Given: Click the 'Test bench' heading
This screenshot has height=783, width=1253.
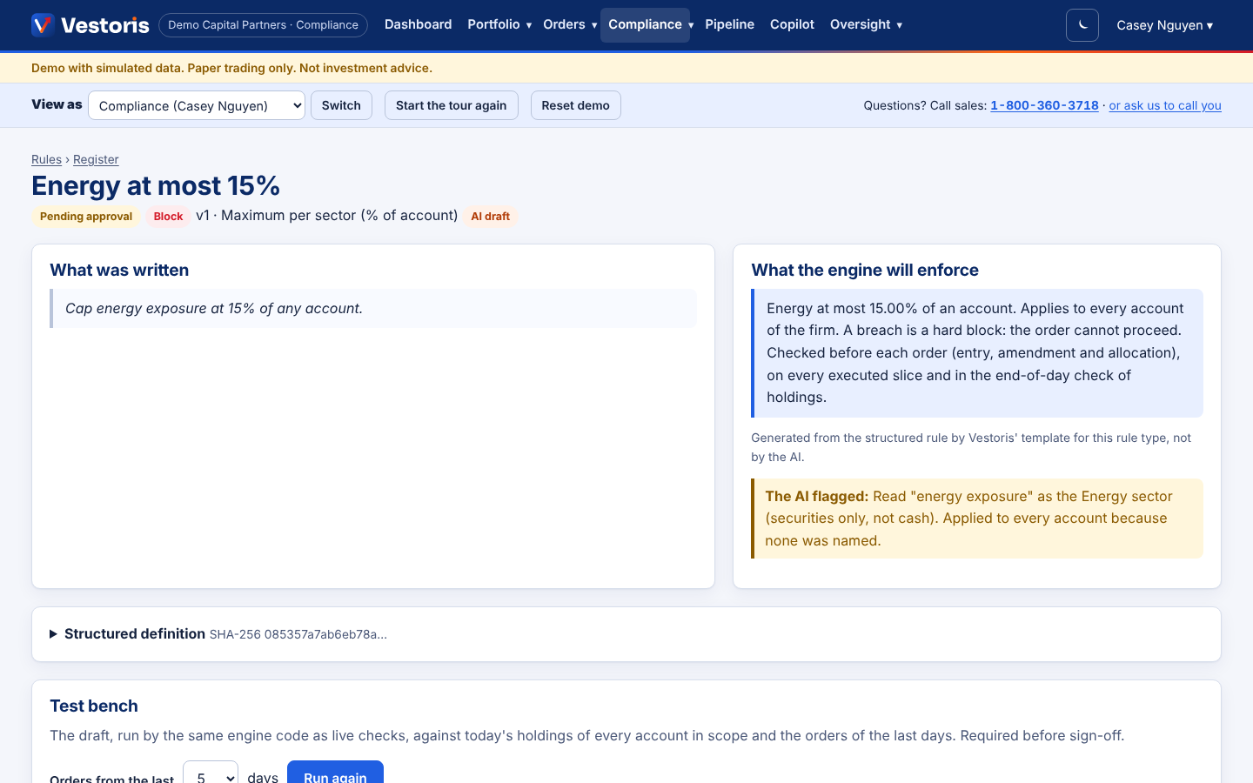Looking at the screenshot, I should pos(94,706).
